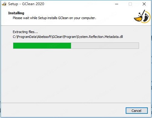The image size is (152, 118).
Task: Click the GClean setup icon in title bar
Action: coord(4,4)
